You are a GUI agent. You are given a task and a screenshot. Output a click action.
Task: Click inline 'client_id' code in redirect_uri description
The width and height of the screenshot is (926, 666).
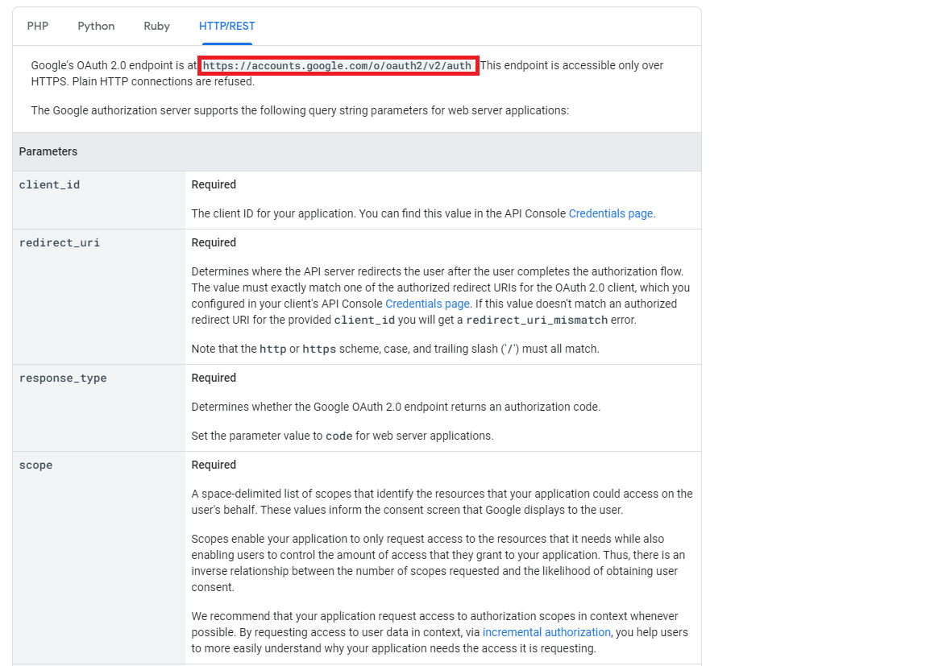364,320
